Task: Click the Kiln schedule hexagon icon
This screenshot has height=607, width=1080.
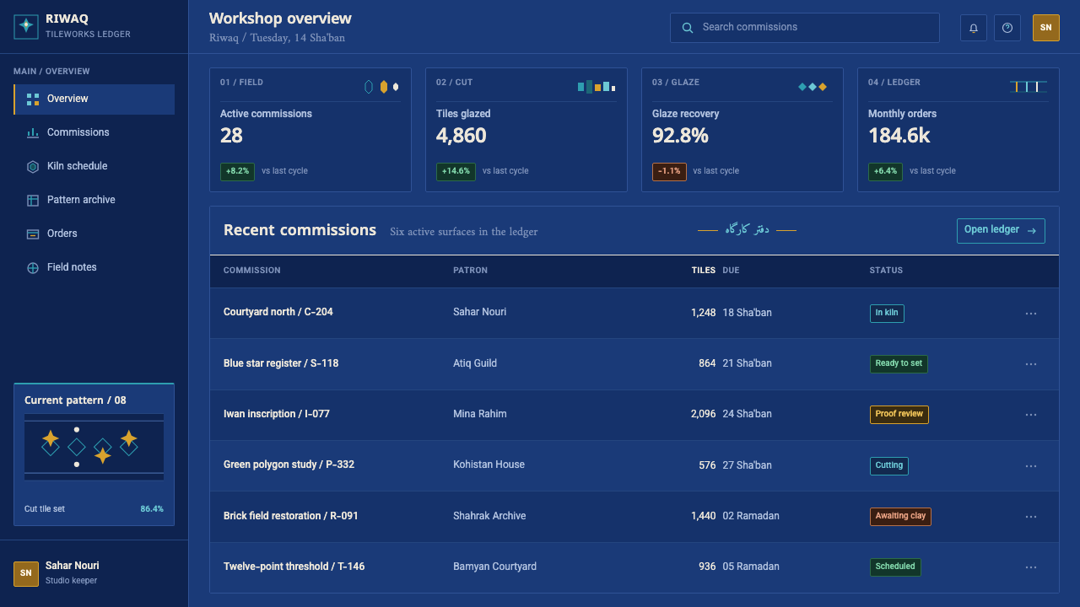Action: tap(33, 167)
